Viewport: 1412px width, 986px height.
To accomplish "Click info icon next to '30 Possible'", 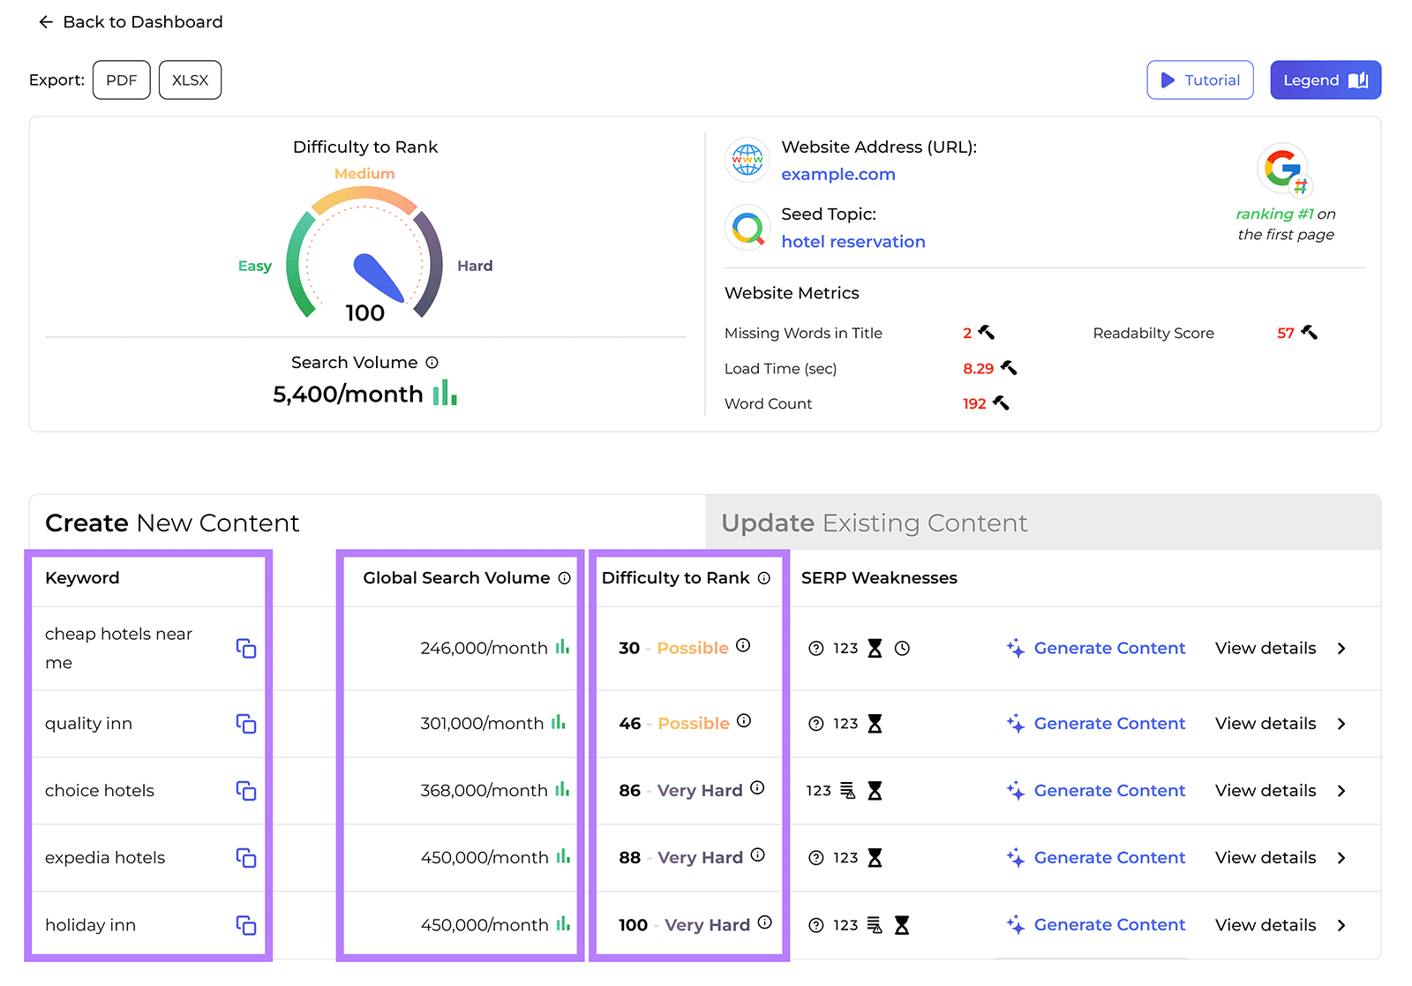I will tap(743, 646).
